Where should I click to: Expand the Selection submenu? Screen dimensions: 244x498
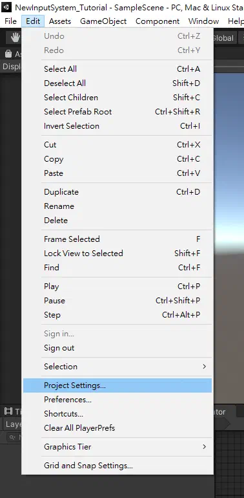click(x=117, y=367)
